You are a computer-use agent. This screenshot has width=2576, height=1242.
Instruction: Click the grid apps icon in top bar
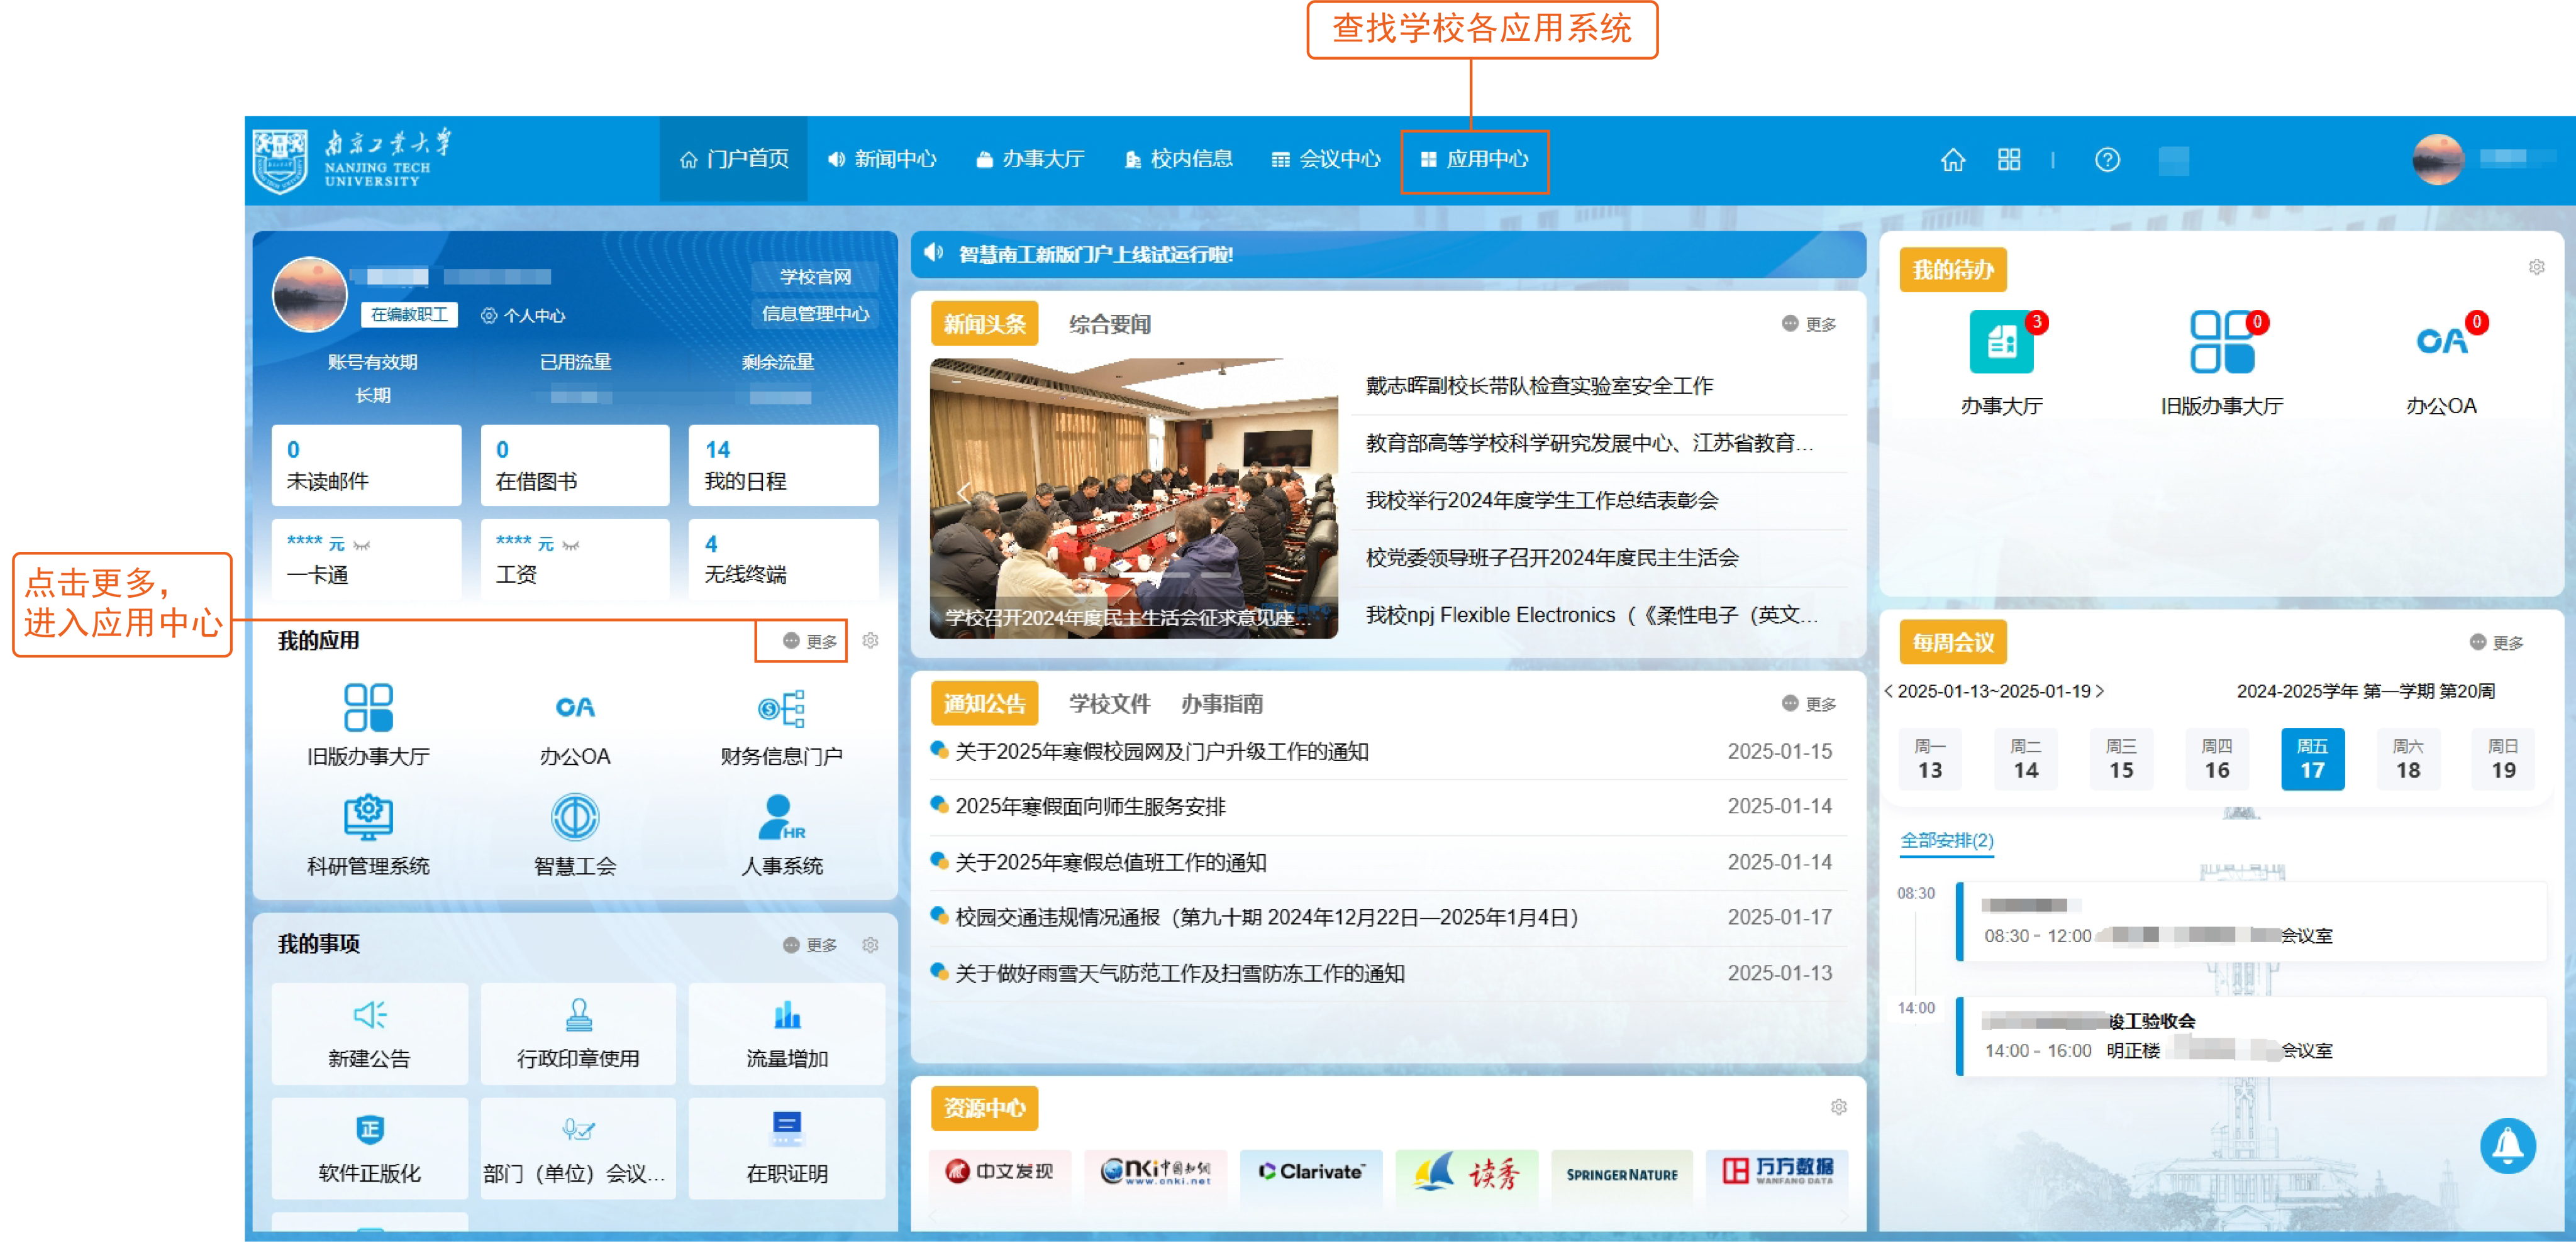coord(2008,160)
